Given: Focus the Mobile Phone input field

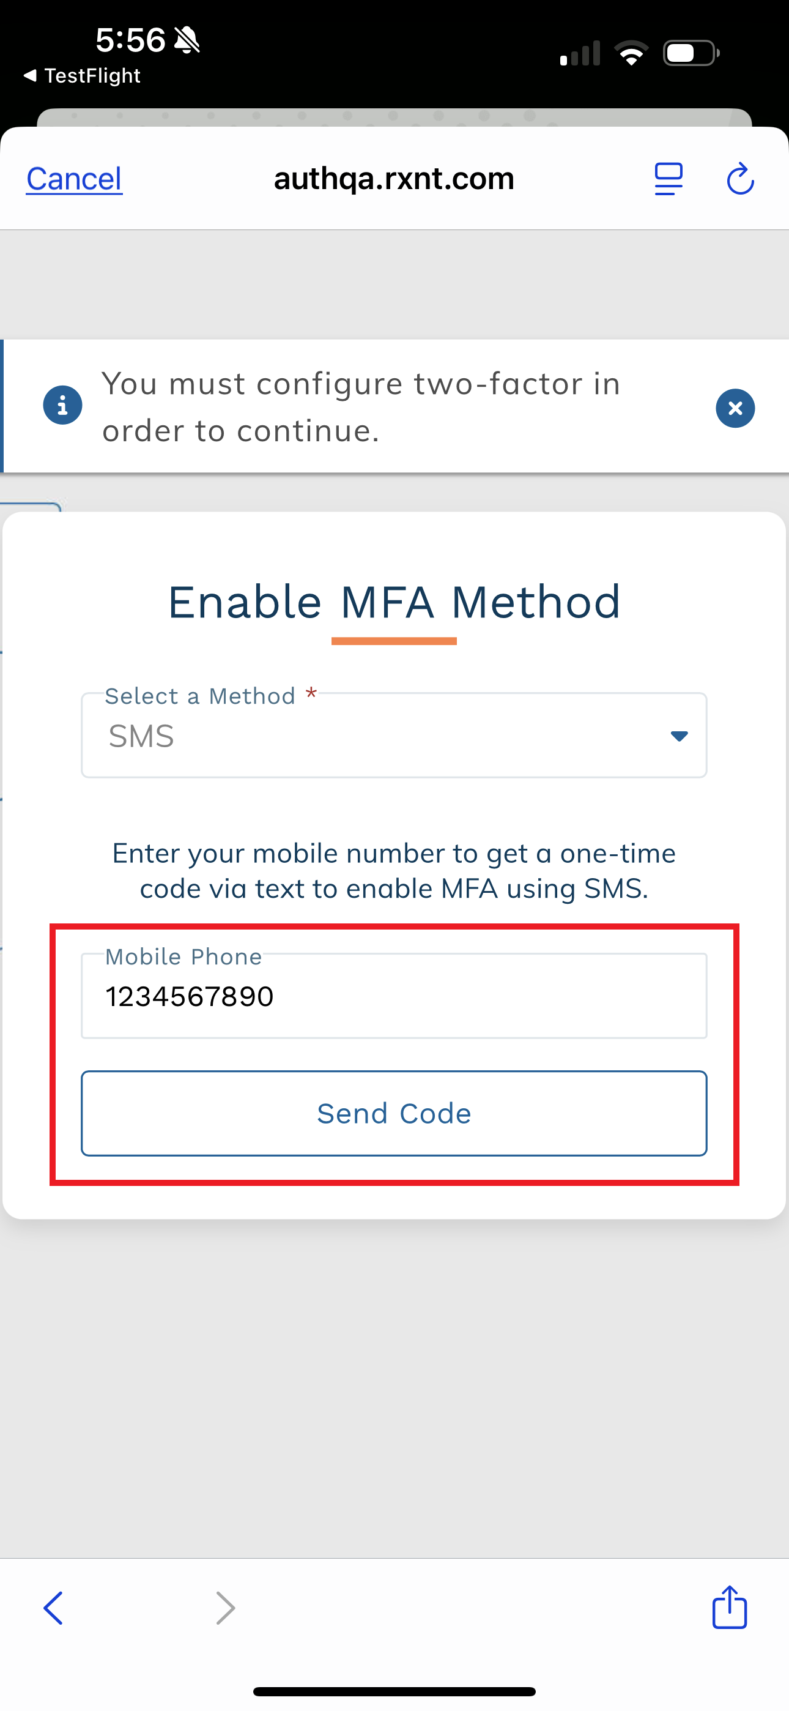Looking at the screenshot, I should pyautogui.click(x=393, y=996).
